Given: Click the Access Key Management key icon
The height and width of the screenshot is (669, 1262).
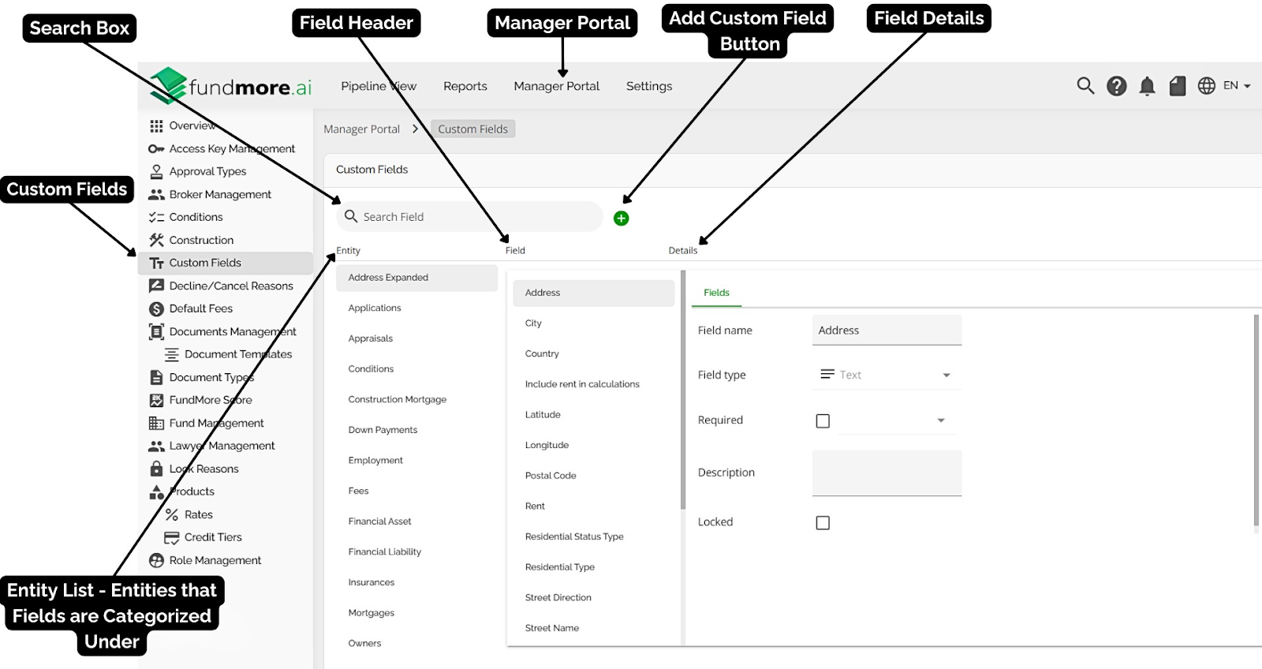Looking at the screenshot, I should [156, 149].
